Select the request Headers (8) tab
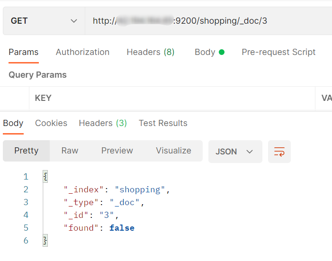 (150, 52)
